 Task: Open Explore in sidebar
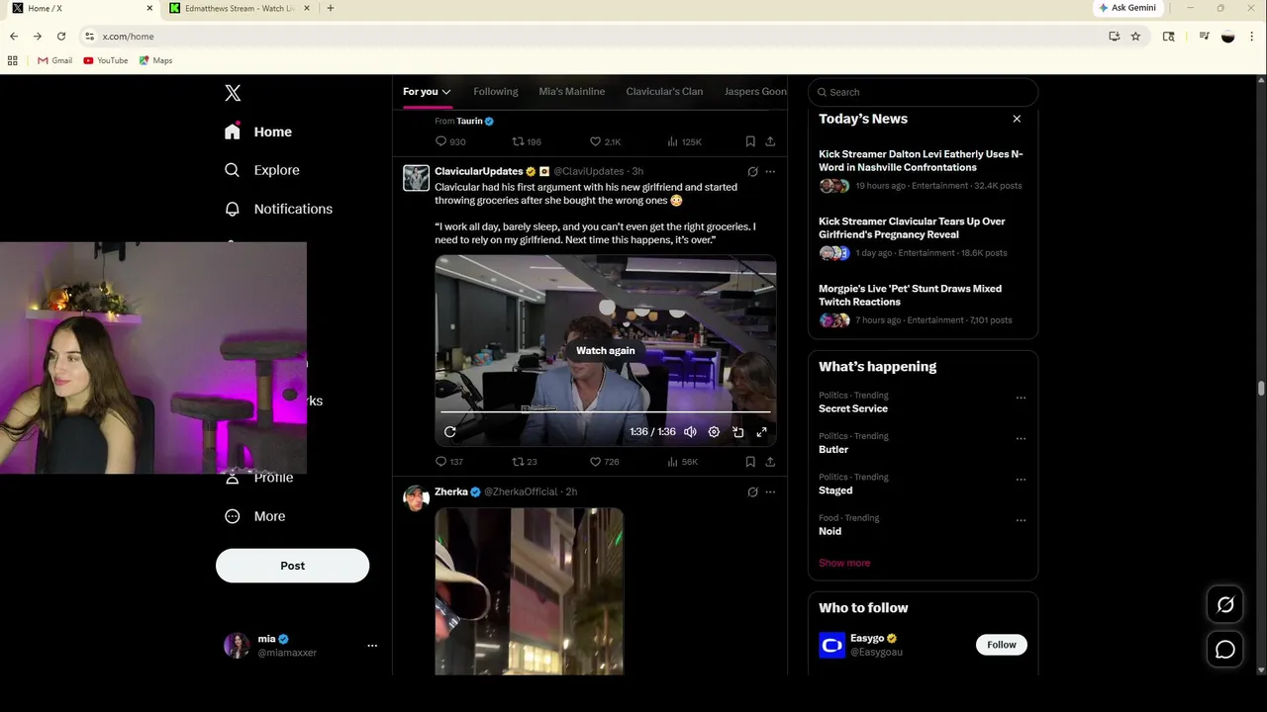(262, 170)
